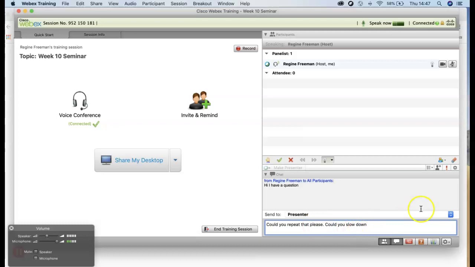Click the headset audio icon beside Regine Freeman
The height and width of the screenshot is (267, 475).
[x=276, y=64]
